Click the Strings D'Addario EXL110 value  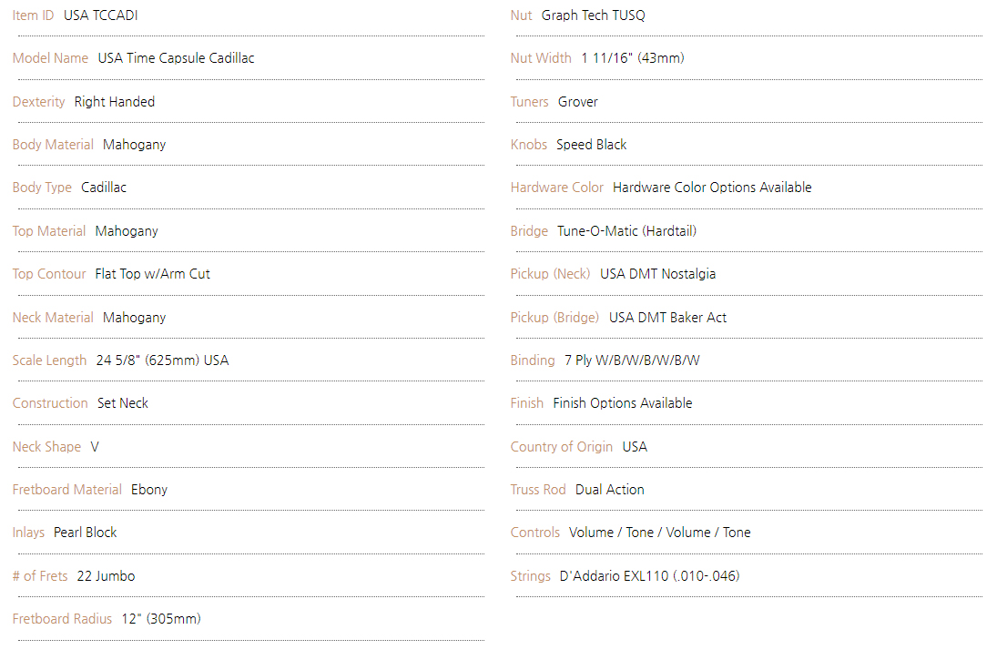click(649, 576)
